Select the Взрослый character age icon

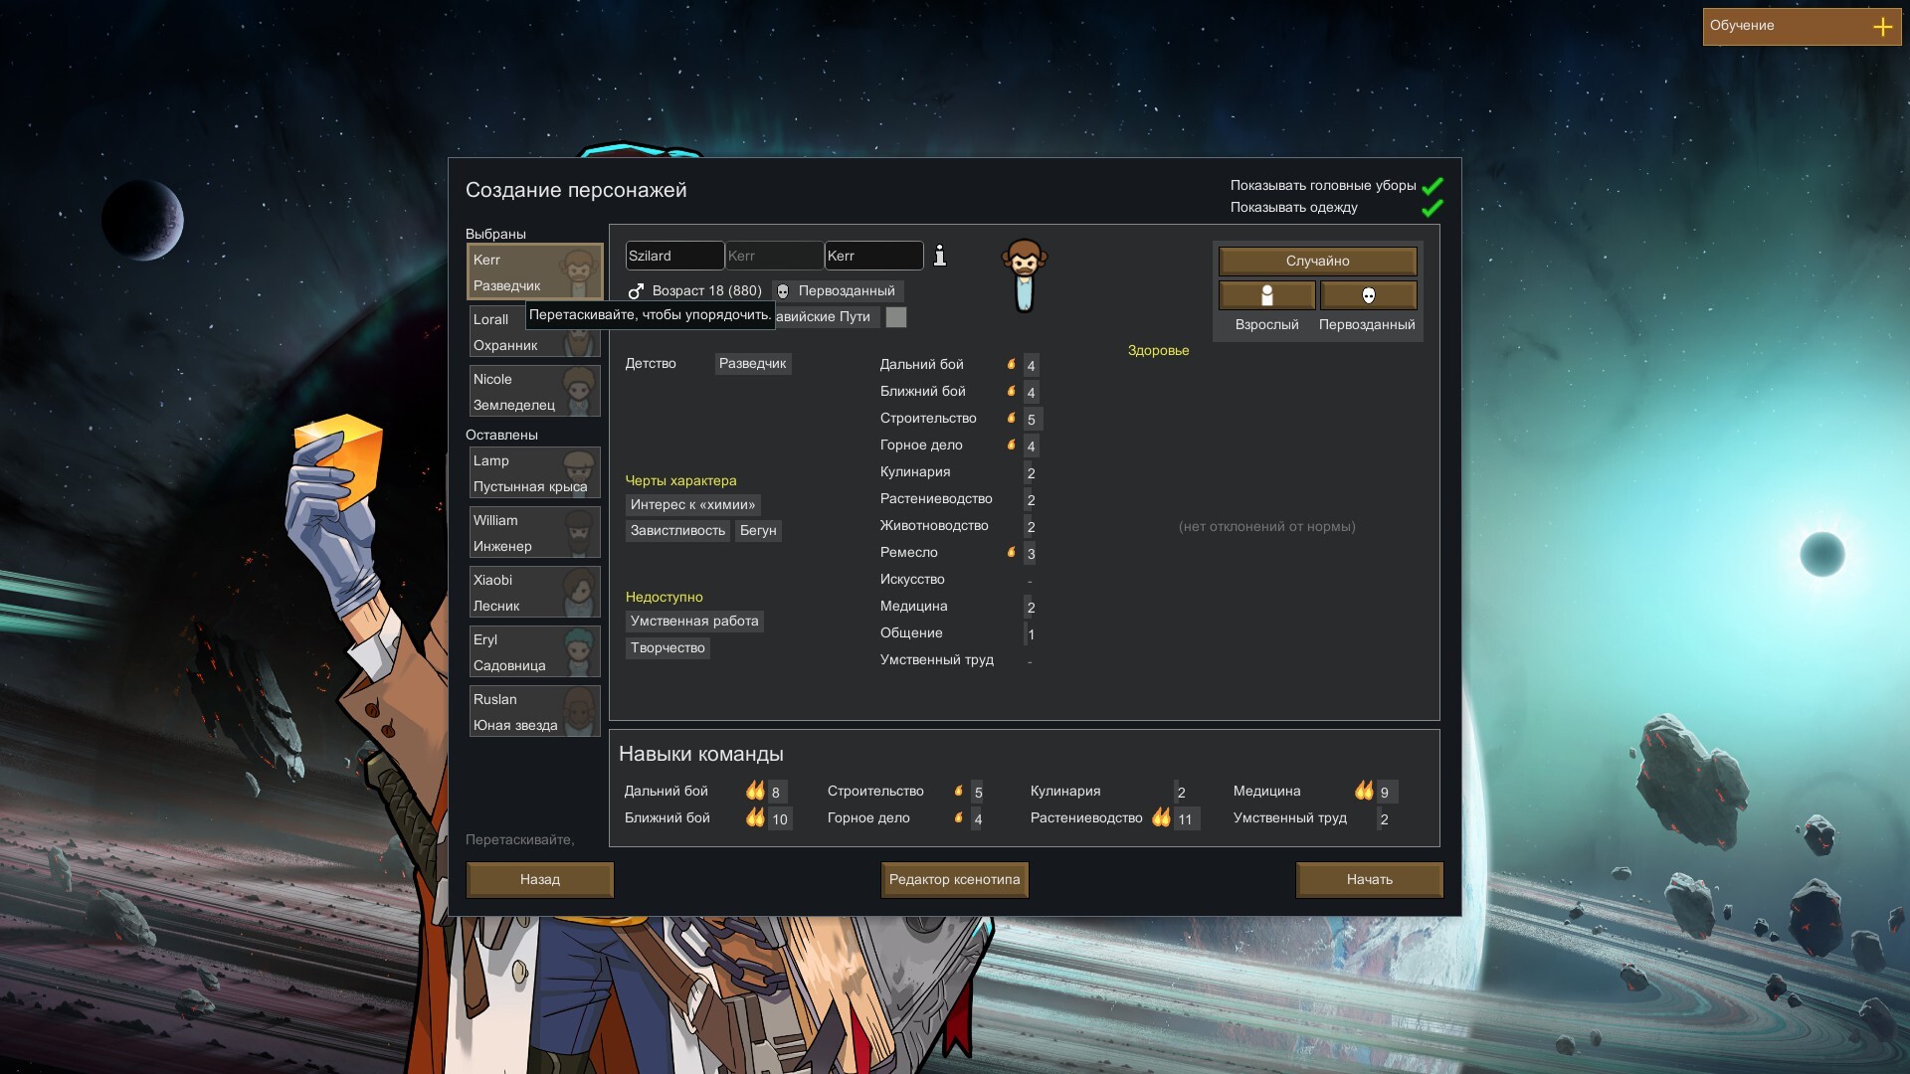(1266, 293)
